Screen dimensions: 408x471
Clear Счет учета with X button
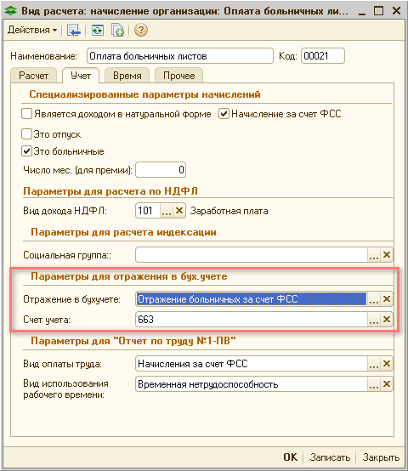pyautogui.click(x=387, y=320)
